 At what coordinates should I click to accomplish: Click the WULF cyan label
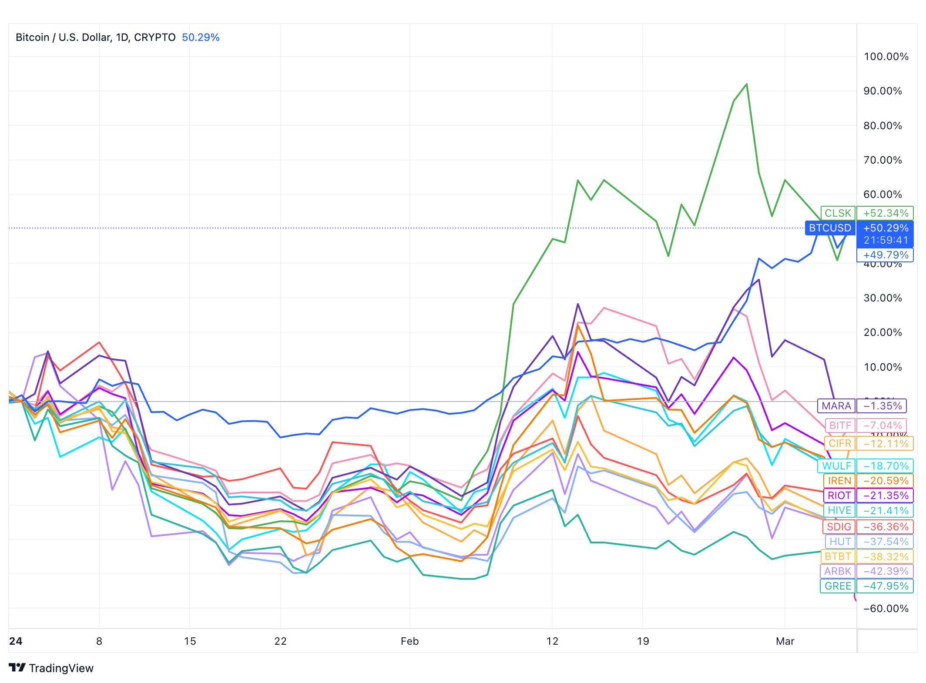(x=836, y=466)
